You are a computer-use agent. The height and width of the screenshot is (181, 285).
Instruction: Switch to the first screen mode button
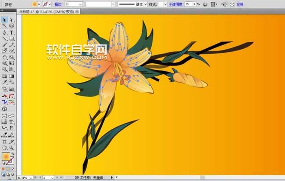[x=3, y=174]
